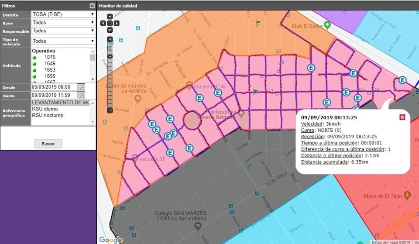419x244 pixels.
Task: Pan the map right with arrow control
Action: [x=117, y=23]
